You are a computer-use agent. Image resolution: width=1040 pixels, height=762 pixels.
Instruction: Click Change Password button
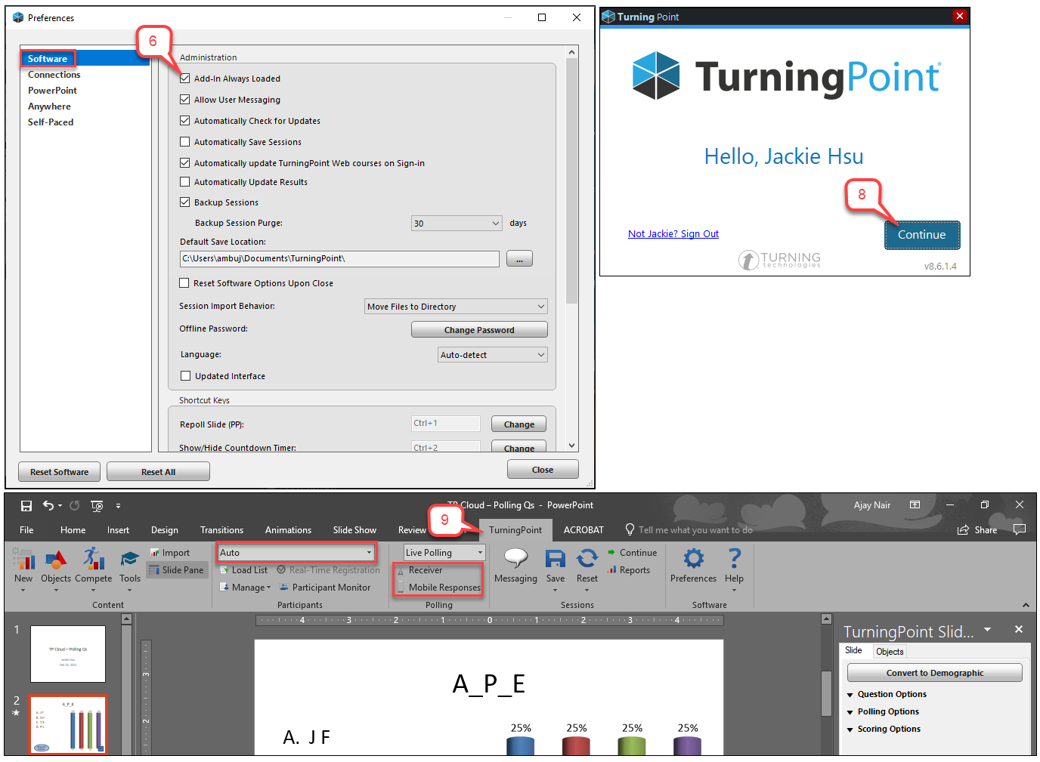[x=479, y=330]
